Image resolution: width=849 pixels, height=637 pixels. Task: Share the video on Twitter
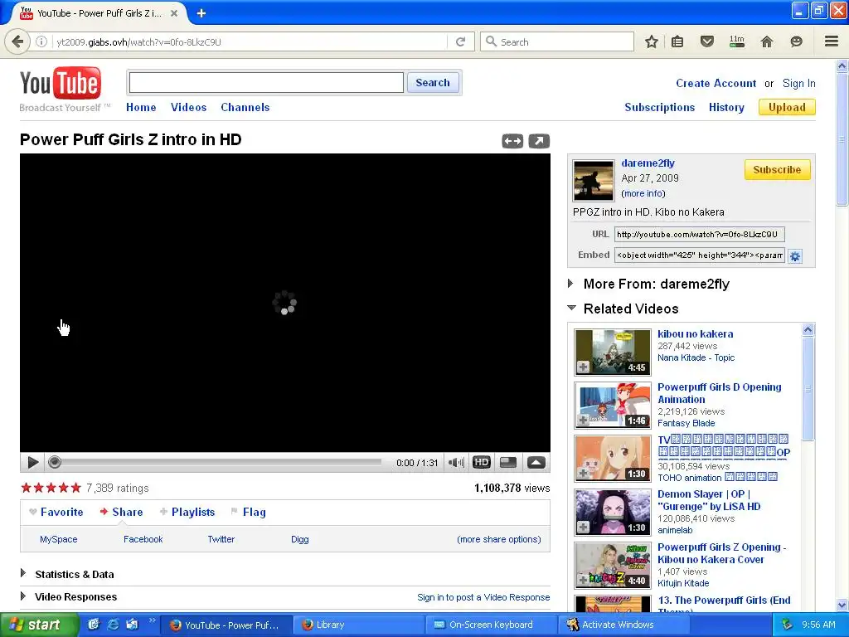pyautogui.click(x=221, y=539)
